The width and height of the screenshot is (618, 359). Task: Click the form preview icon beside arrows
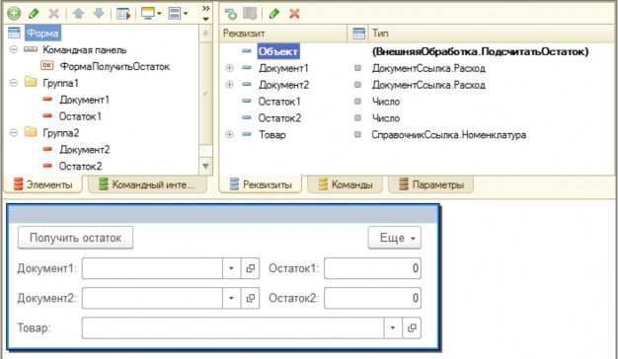pos(123,14)
